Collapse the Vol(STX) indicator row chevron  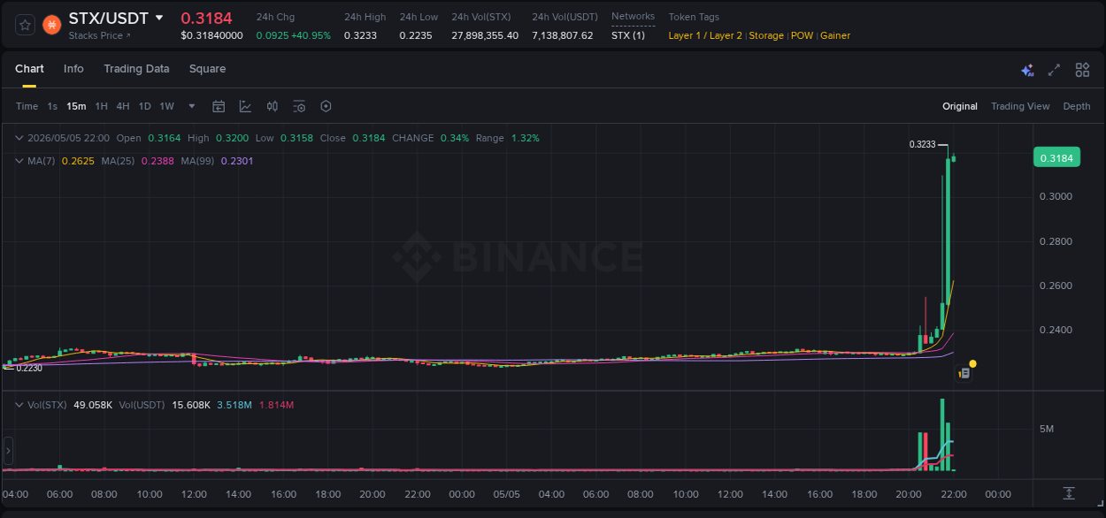pyautogui.click(x=19, y=405)
